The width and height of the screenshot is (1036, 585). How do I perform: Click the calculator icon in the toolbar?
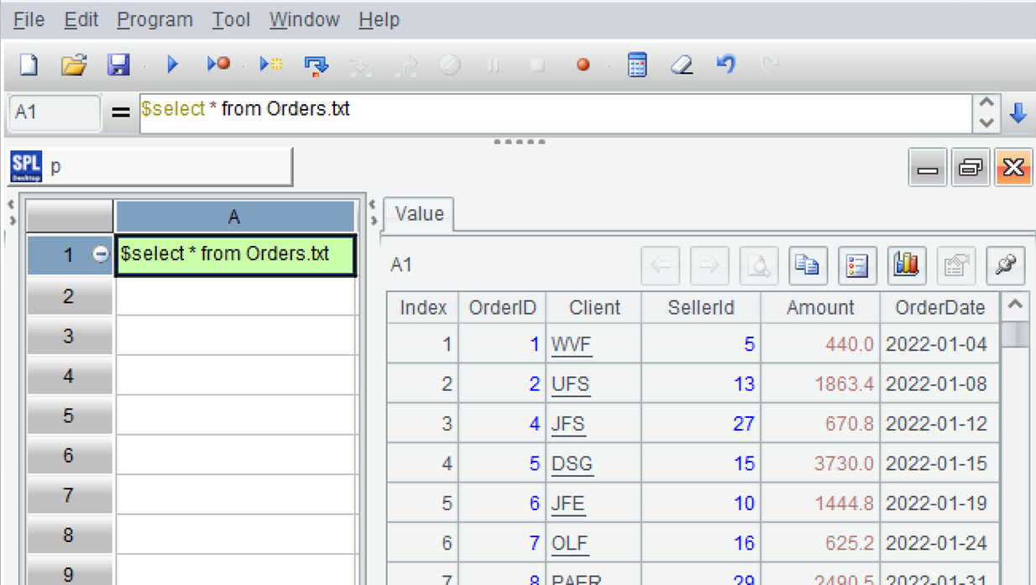637,65
